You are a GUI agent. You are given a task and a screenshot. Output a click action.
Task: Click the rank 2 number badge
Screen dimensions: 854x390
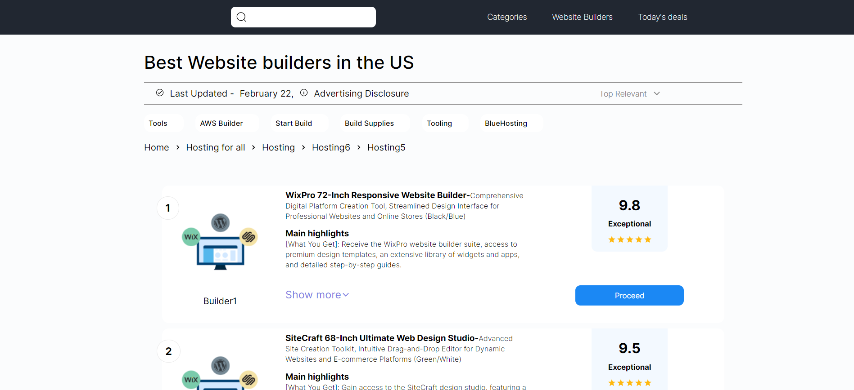coord(168,351)
